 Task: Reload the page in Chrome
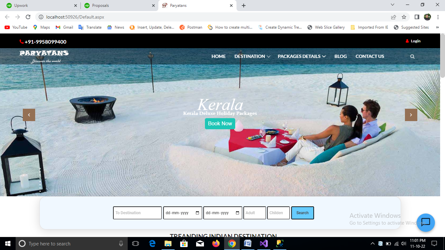coord(28,17)
